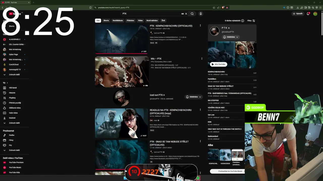The image size is (323, 181).
Task: Open Dylan Page subscription
Action: click(13, 55)
